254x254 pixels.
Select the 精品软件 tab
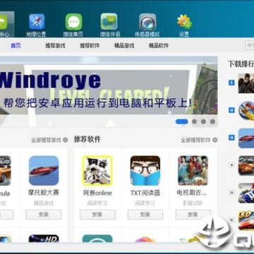click(159, 46)
